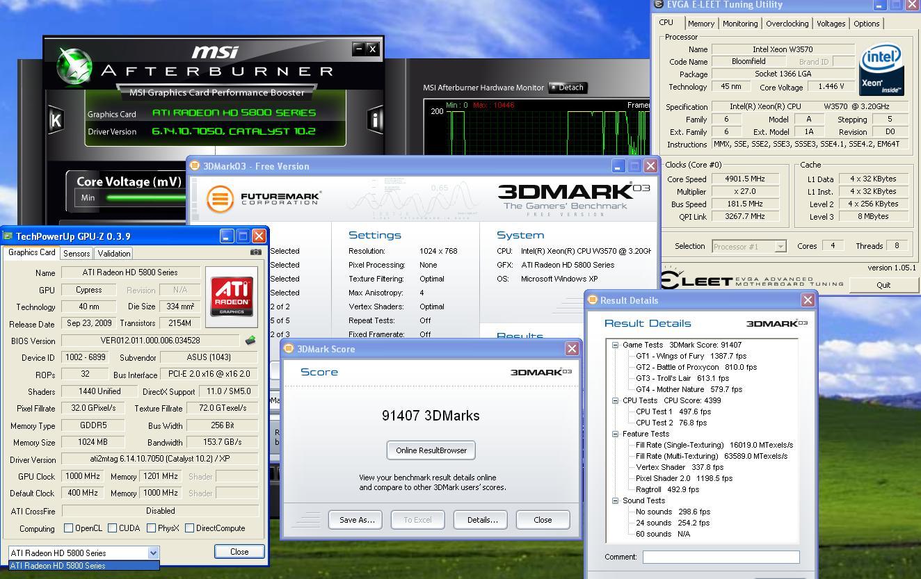
Task: Click the Afterburner hardware monitor graph
Action: [536, 127]
